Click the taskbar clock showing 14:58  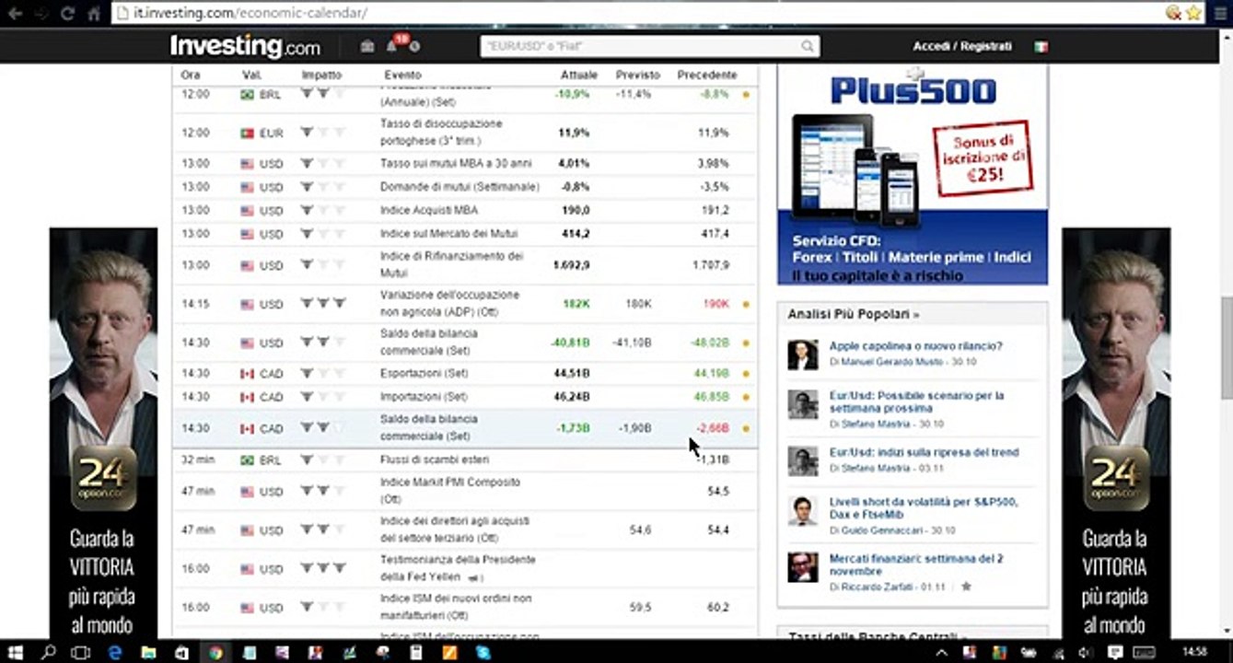[x=1193, y=651]
